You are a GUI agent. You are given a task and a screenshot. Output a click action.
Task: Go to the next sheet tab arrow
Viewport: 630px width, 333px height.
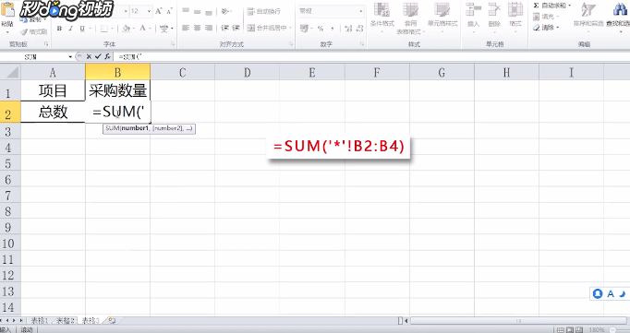pyautogui.click(x=15, y=321)
